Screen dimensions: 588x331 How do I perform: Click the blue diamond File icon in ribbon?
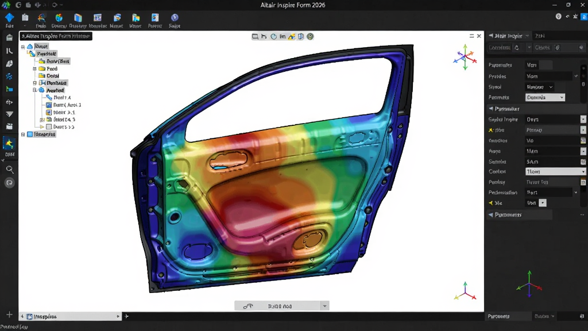(x=9, y=17)
